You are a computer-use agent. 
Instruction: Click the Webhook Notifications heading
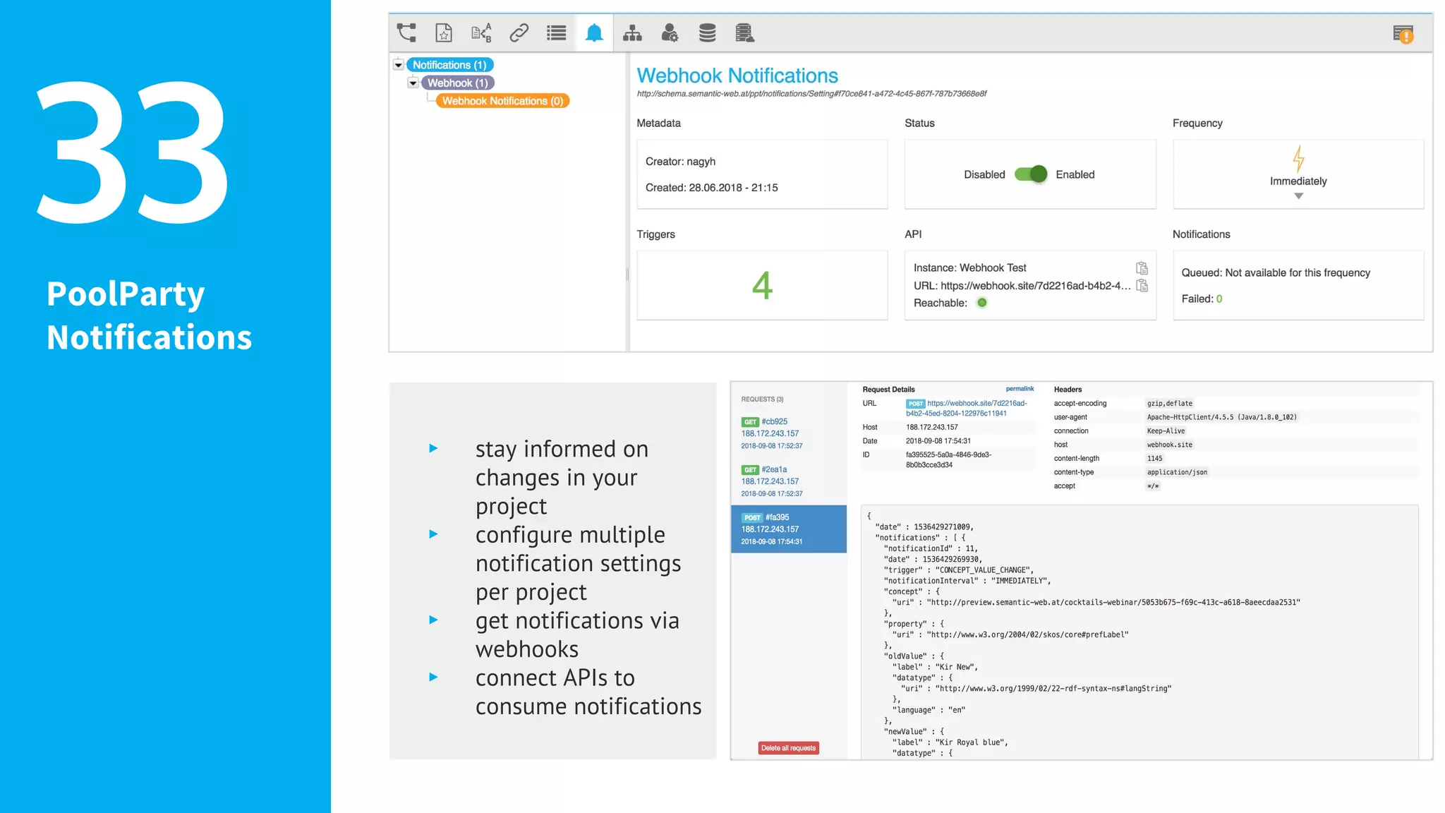click(737, 76)
